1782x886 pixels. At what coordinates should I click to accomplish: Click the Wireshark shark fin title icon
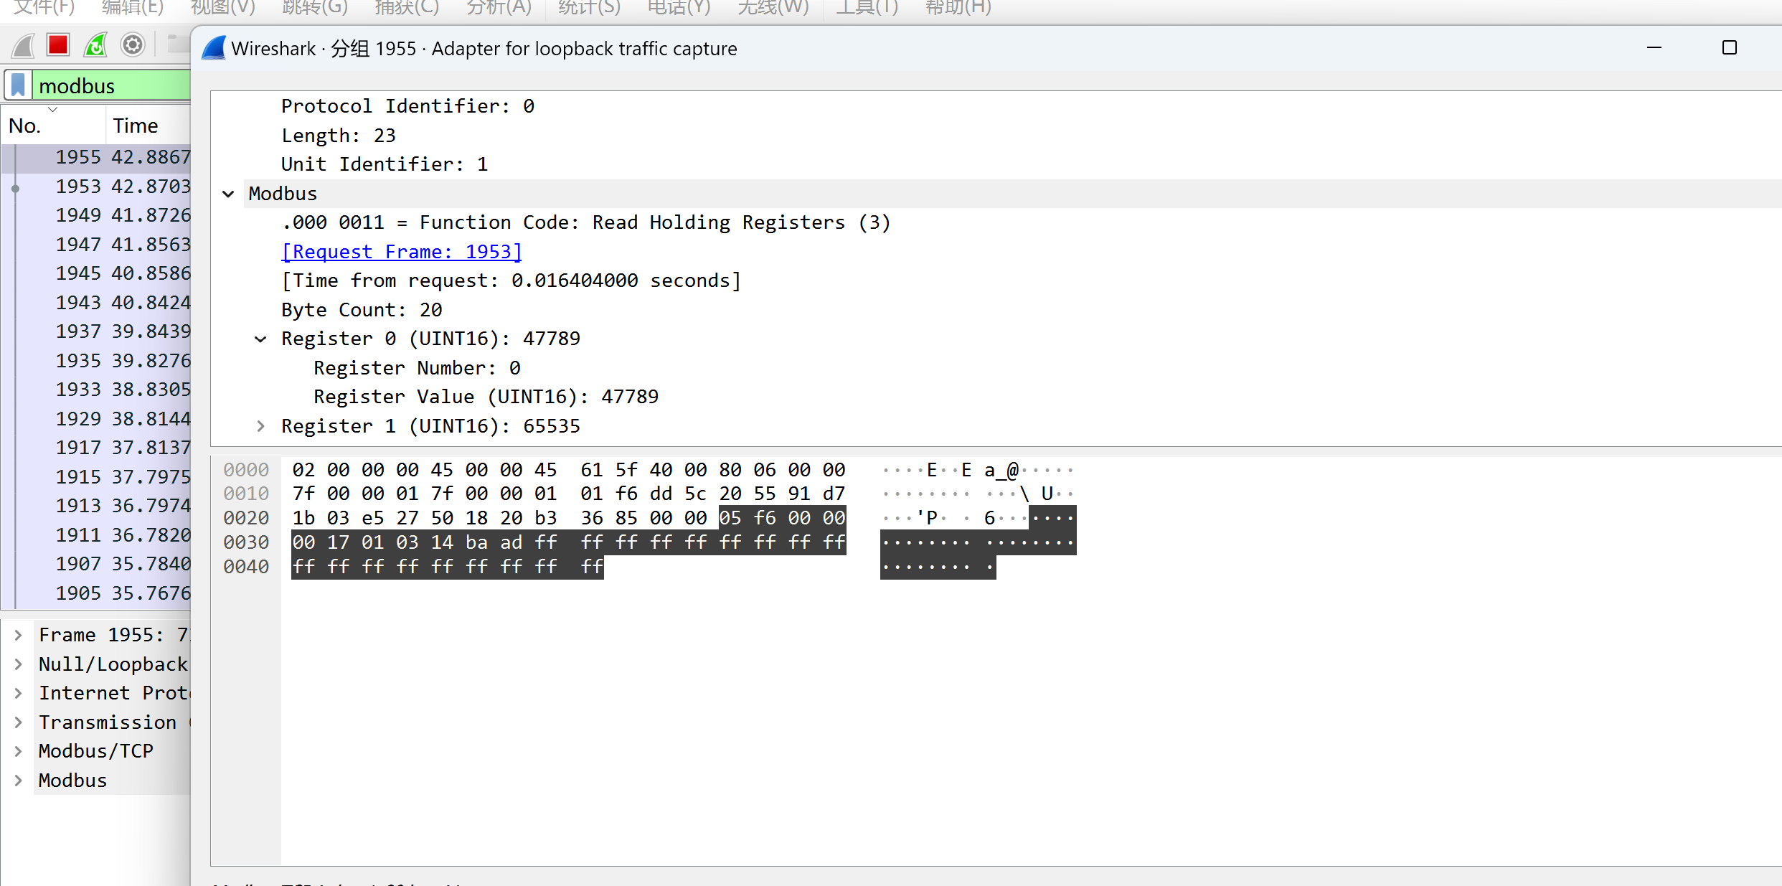[x=214, y=48]
